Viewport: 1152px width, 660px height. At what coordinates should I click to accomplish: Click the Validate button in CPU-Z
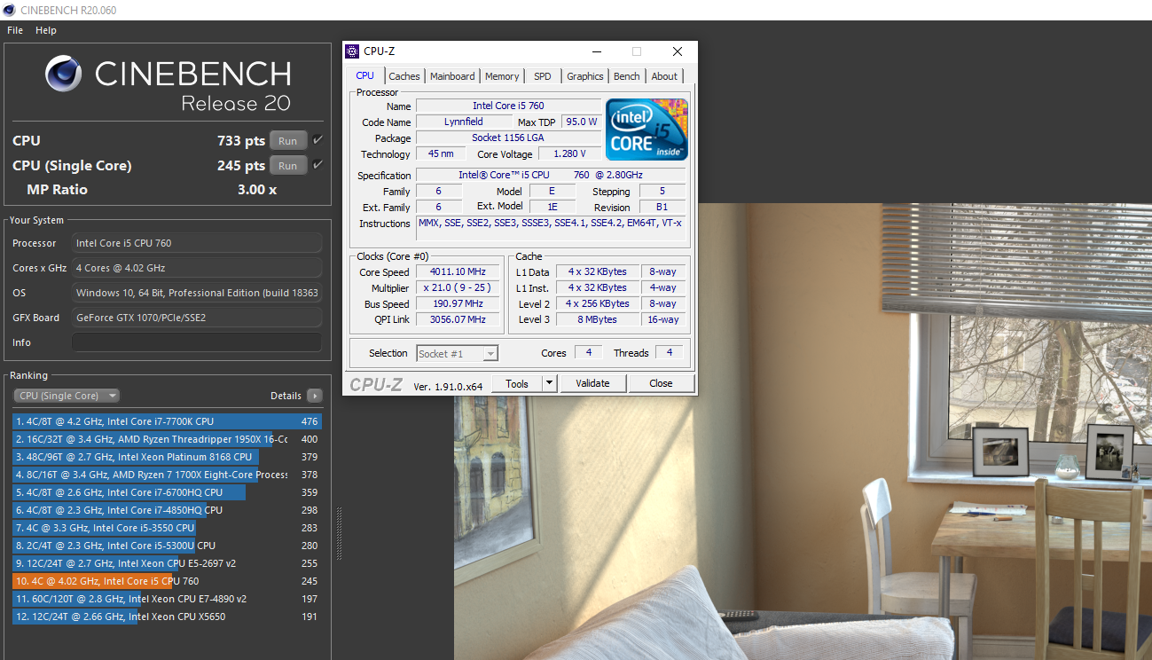[592, 383]
